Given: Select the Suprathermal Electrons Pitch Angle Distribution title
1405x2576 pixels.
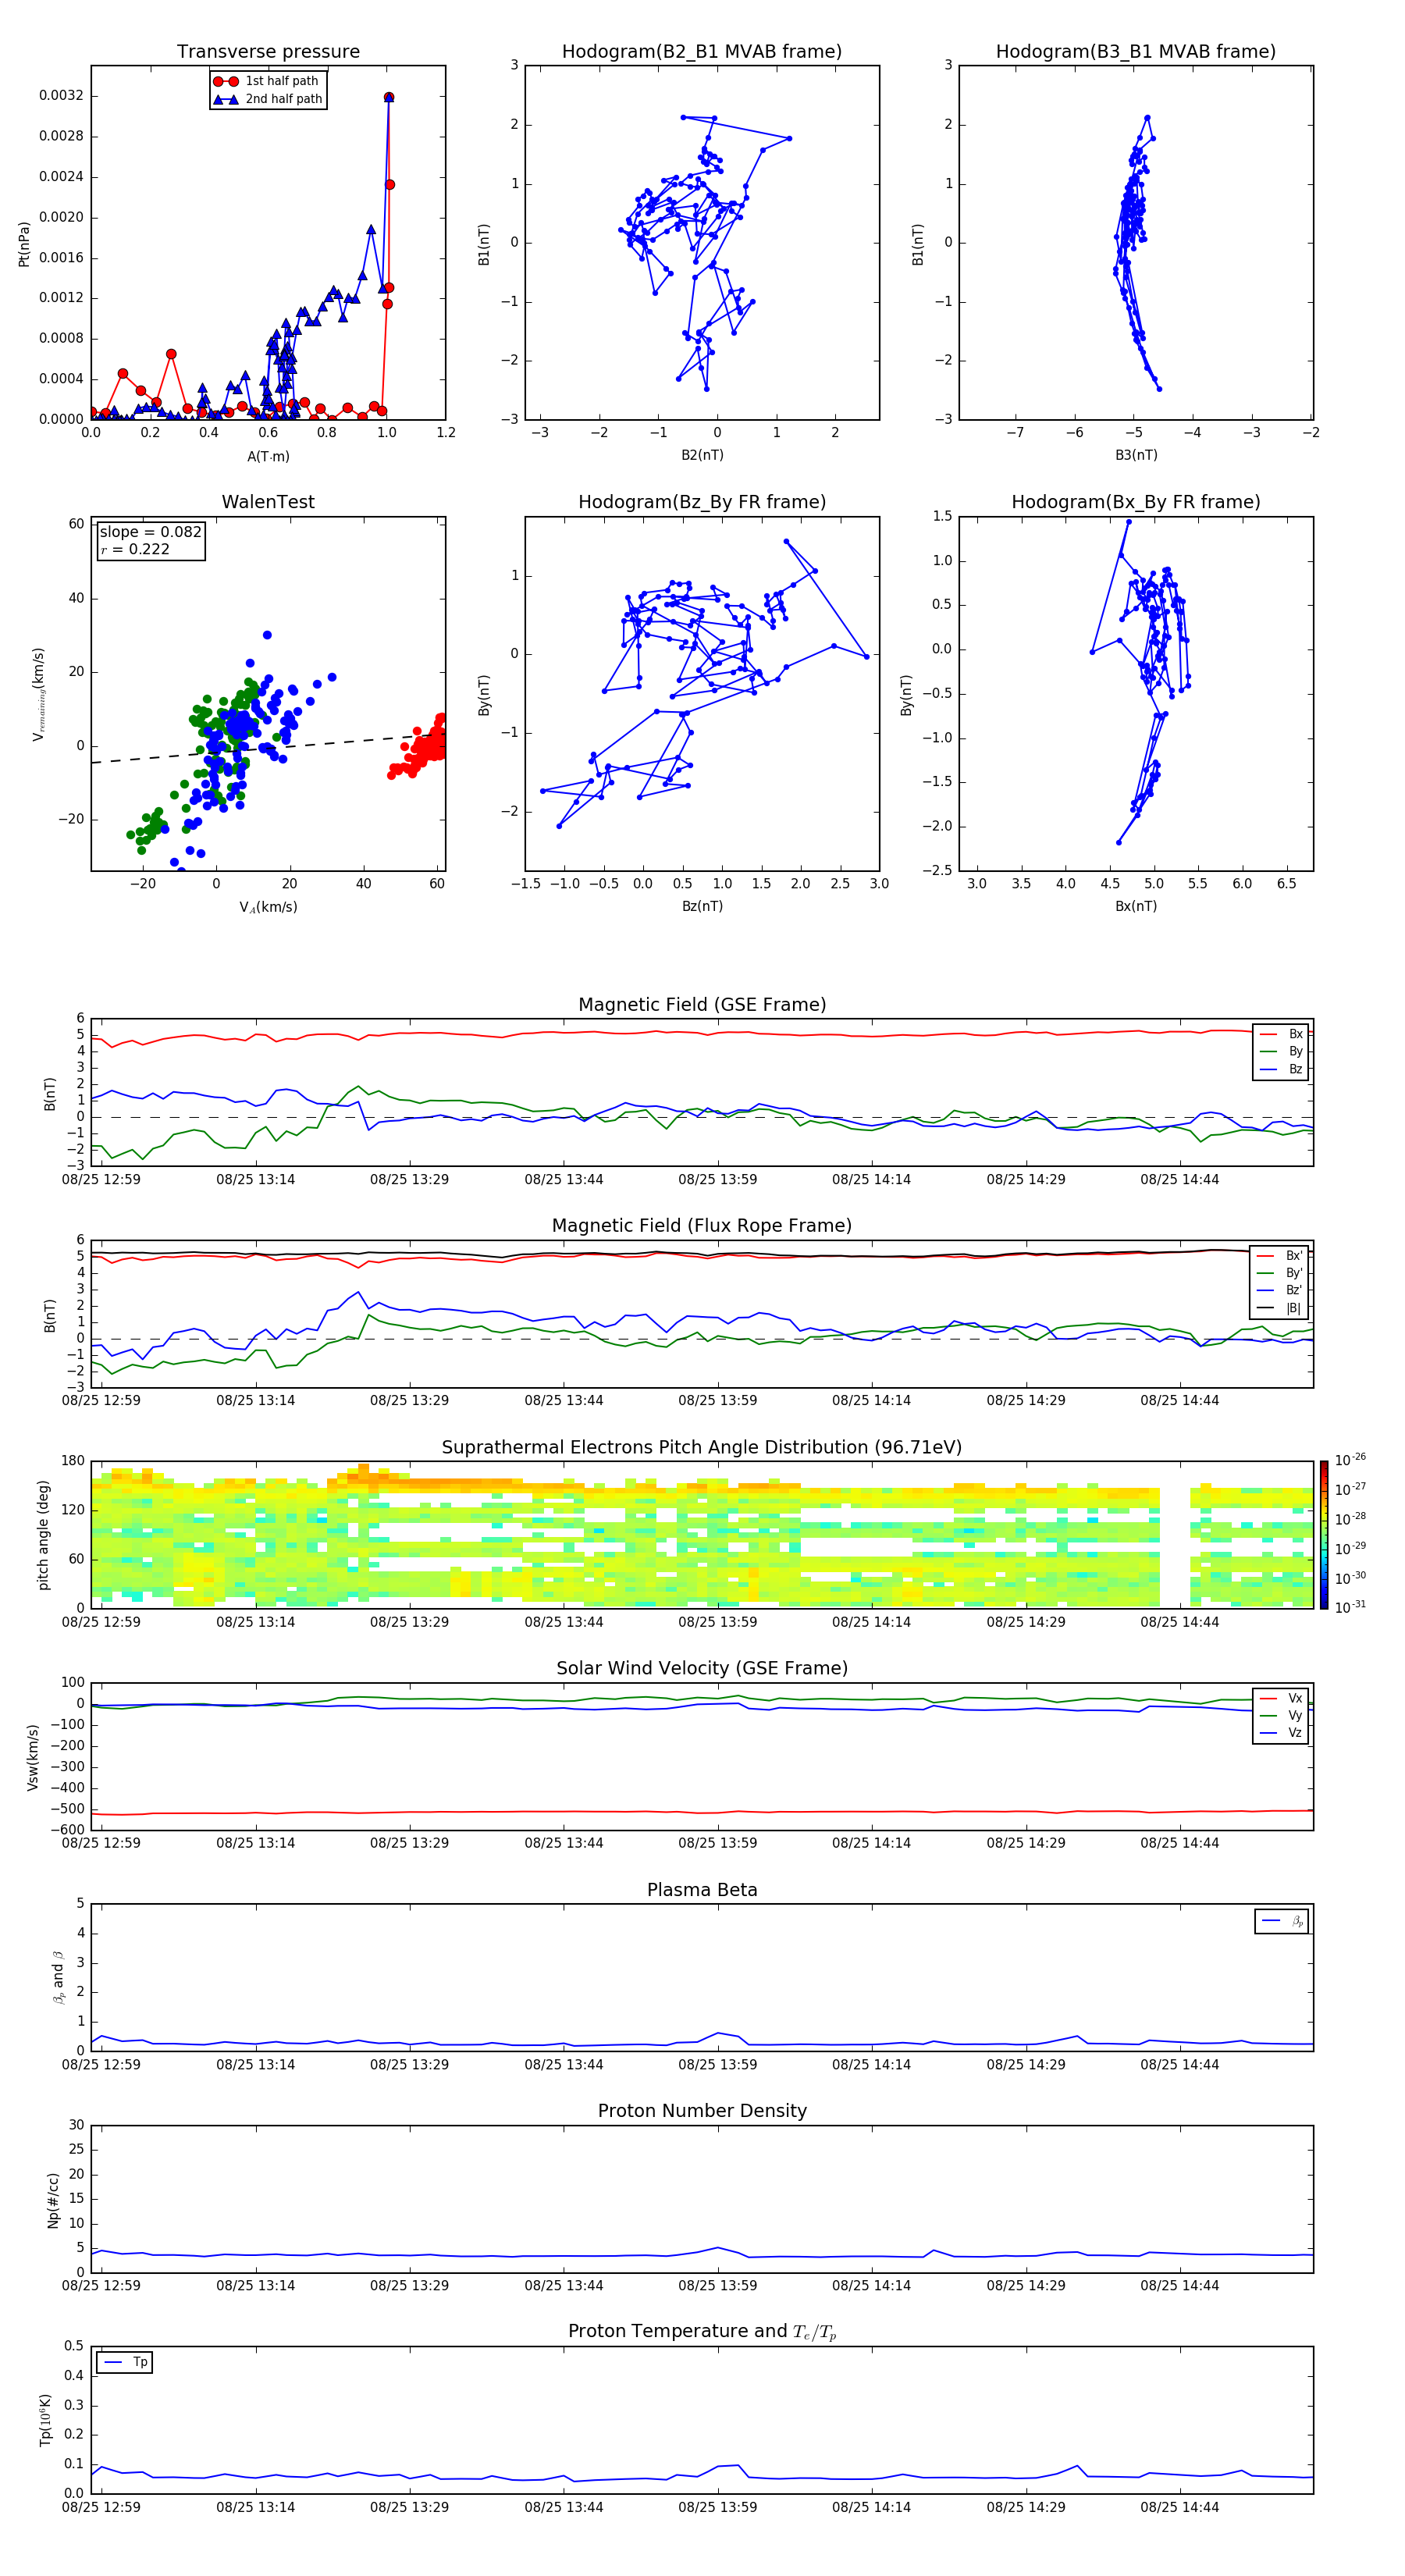Looking at the screenshot, I should click(x=702, y=1448).
